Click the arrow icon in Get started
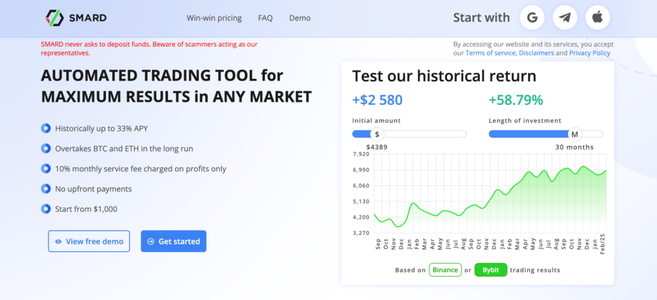Viewport: 657px width, 300px height. tap(151, 242)
